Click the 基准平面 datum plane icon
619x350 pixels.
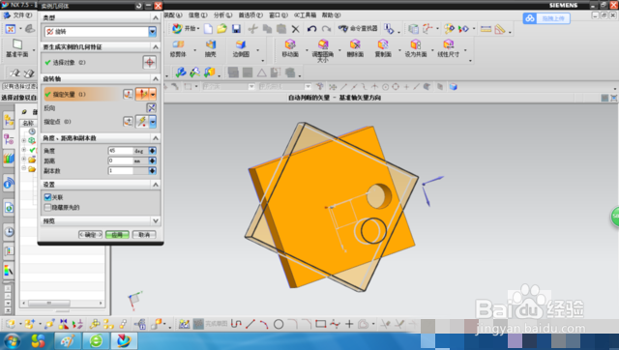[x=17, y=48]
